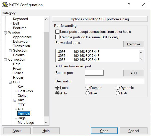Choose the IPv6 option
The height and width of the screenshot is (136, 151).
(x=117, y=93)
